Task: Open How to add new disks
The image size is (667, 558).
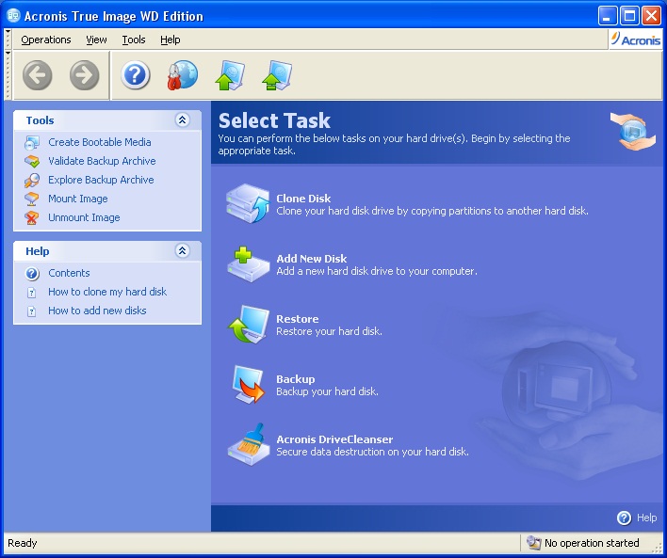Action: click(x=97, y=311)
